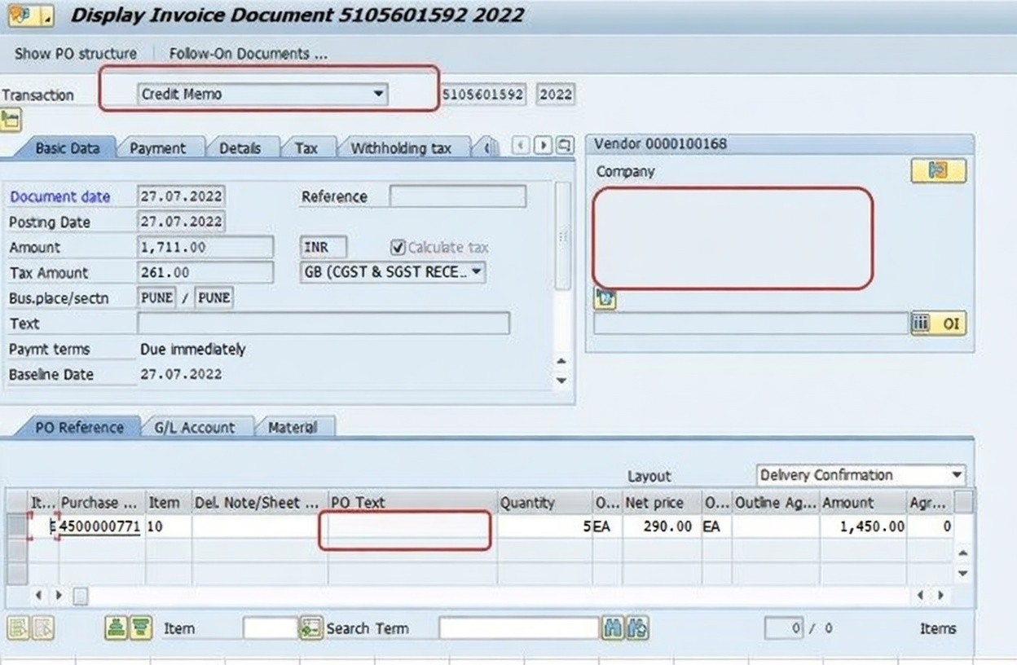Image resolution: width=1017 pixels, height=665 pixels.
Task: Toggle the Calculate tax checkbox
Action: coord(398,247)
